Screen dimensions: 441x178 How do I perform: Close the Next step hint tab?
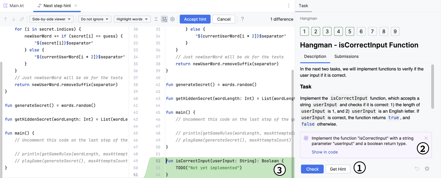coord(76,6)
